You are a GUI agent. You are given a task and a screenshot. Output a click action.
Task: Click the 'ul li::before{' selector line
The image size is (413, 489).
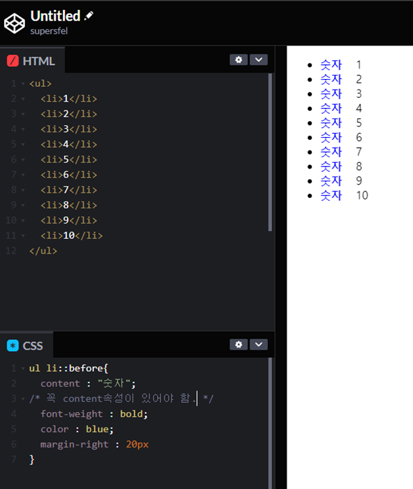[x=69, y=369]
